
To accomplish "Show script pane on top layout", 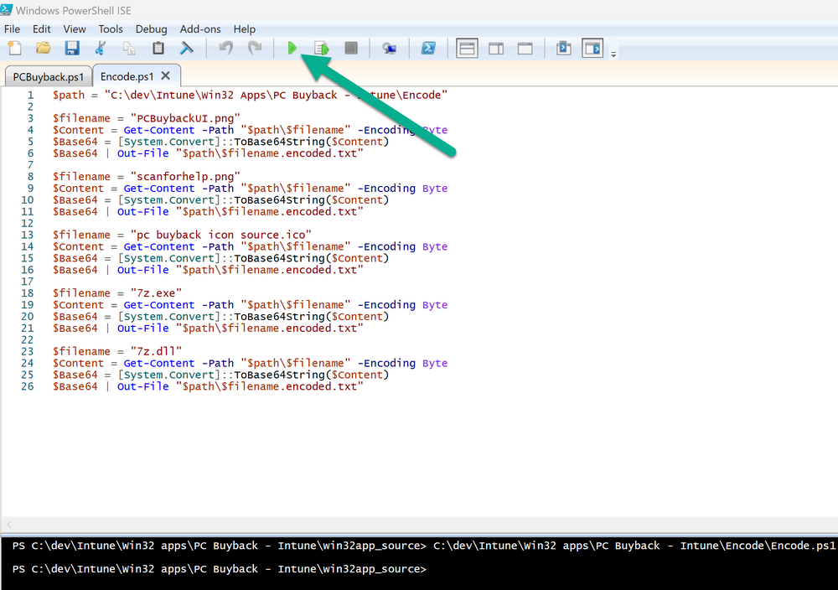I will pos(467,48).
